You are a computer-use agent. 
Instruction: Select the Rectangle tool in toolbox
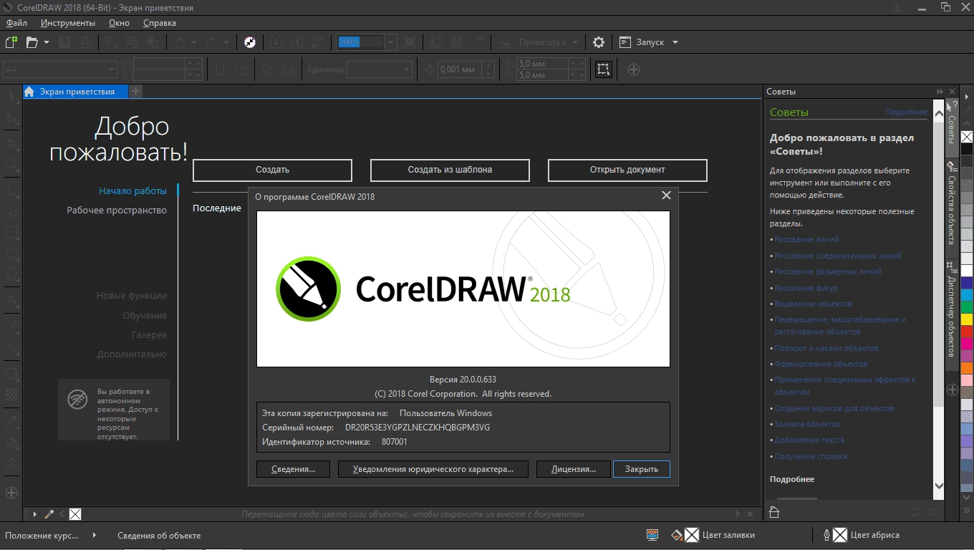11,233
